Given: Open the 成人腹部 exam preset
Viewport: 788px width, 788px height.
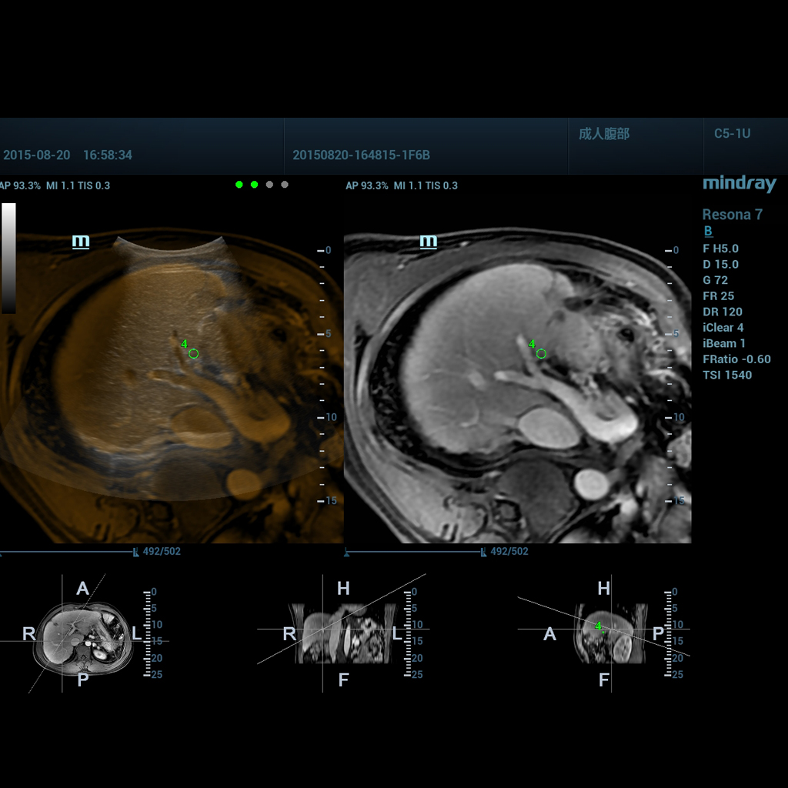Looking at the screenshot, I should click(604, 134).
